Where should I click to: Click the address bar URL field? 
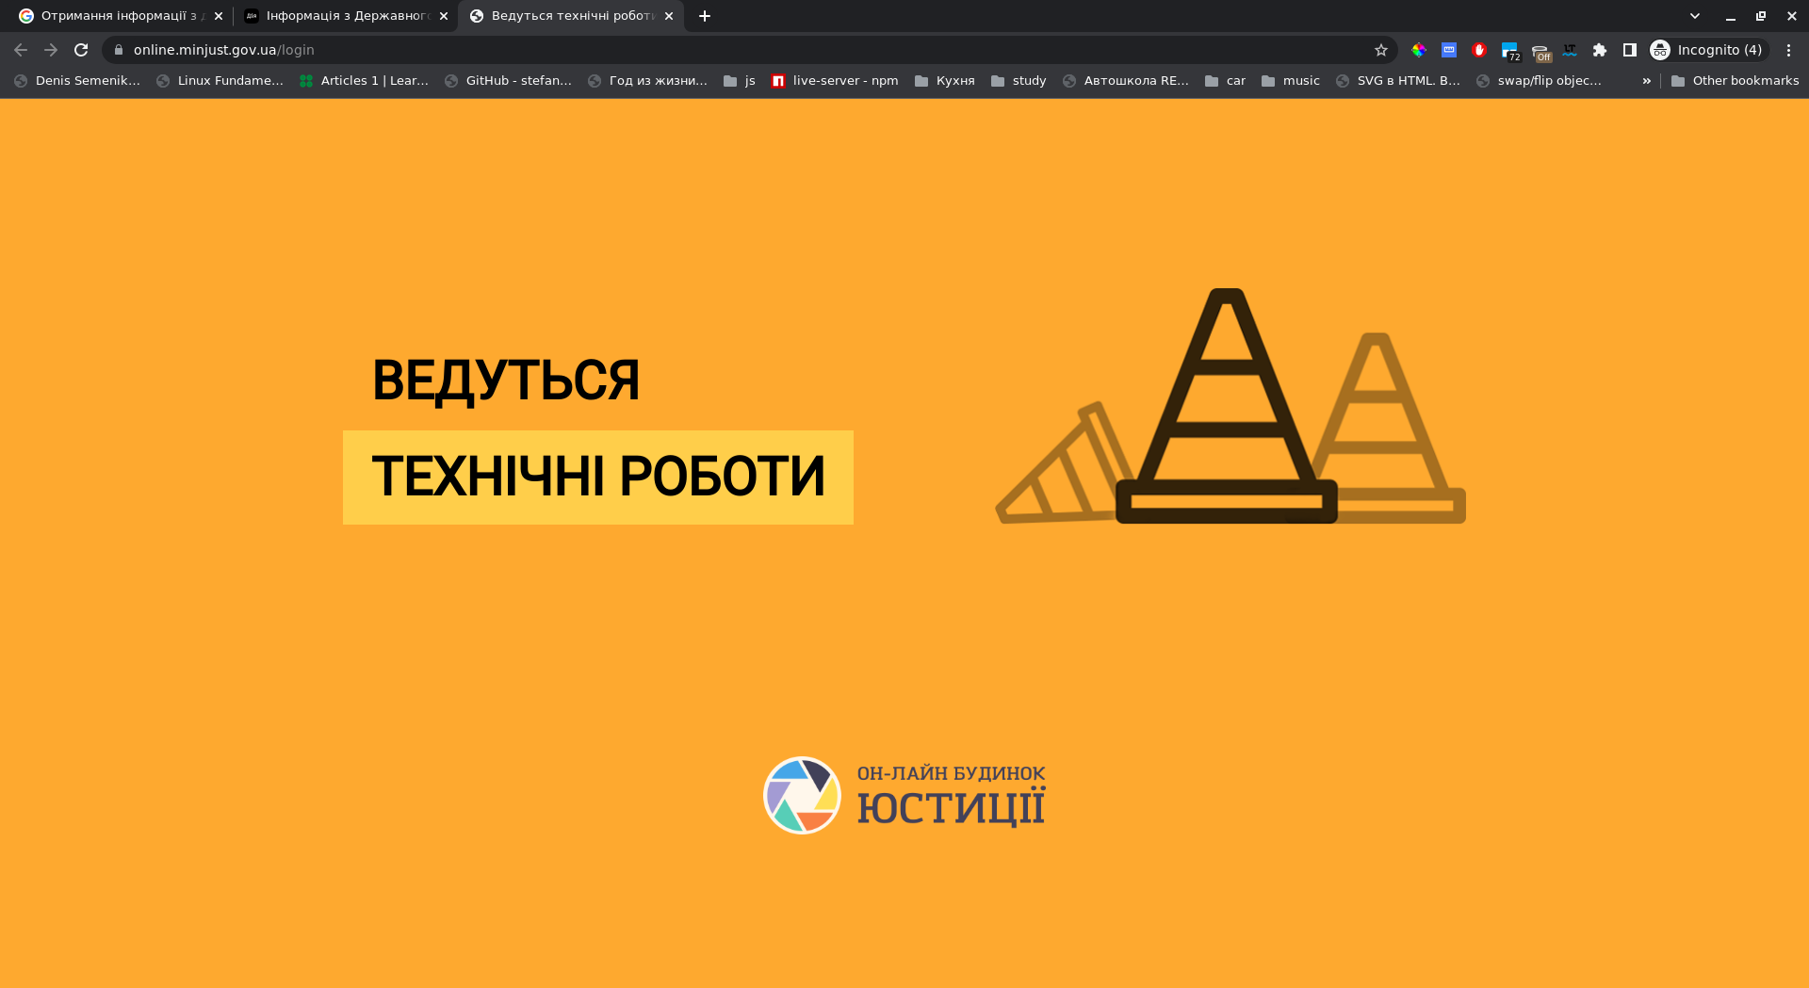click(x=735, y=50)
